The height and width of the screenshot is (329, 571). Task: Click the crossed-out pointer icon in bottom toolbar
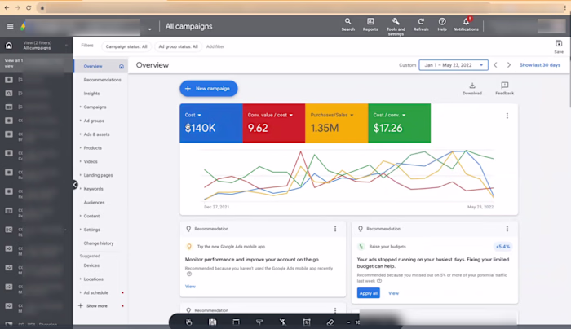[x=283, y=322]
